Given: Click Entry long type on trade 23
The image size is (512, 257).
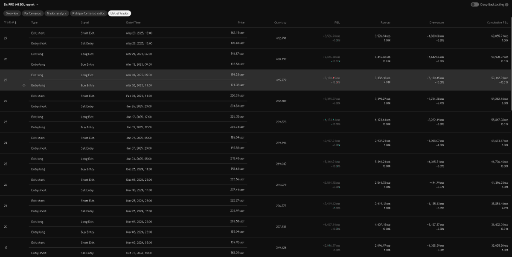Looking at the screenshot, I should [x=38, y=169].
